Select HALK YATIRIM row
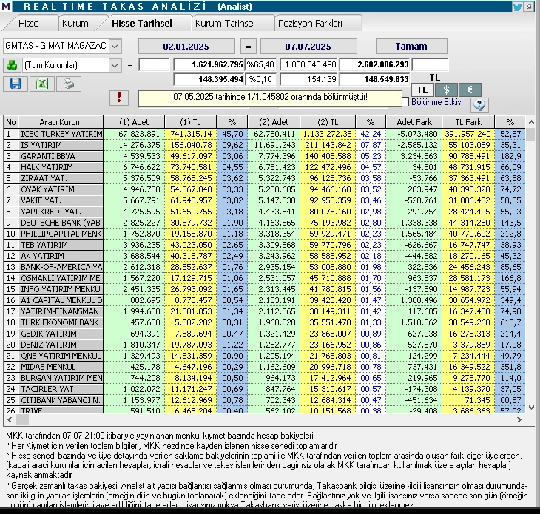 265,167
